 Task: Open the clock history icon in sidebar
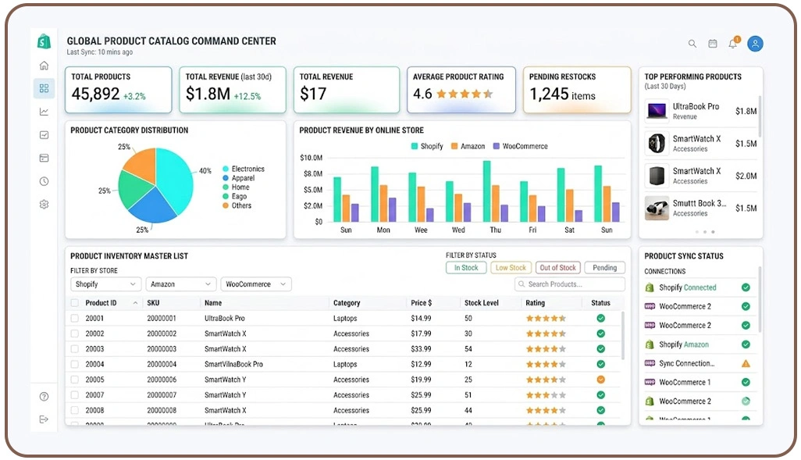(44, 181)
